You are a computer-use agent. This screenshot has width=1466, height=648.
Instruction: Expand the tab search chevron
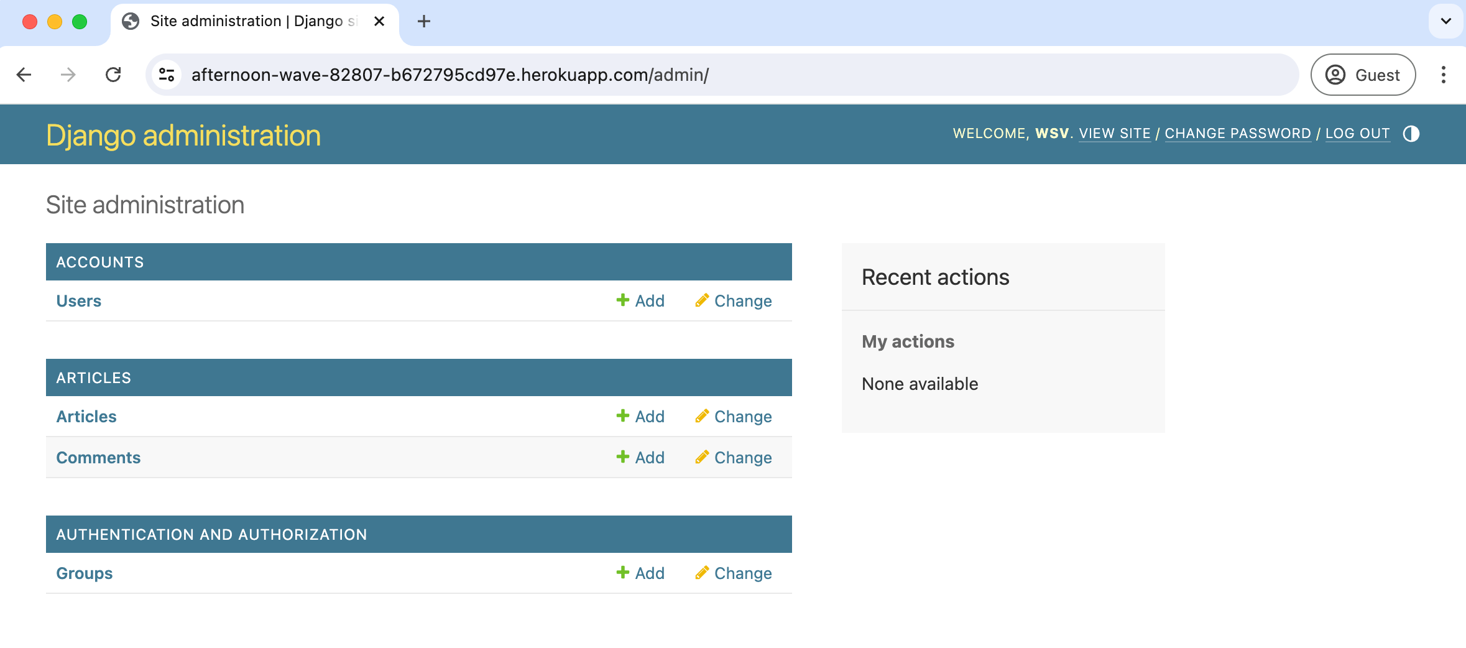[x=1445, y=21]
